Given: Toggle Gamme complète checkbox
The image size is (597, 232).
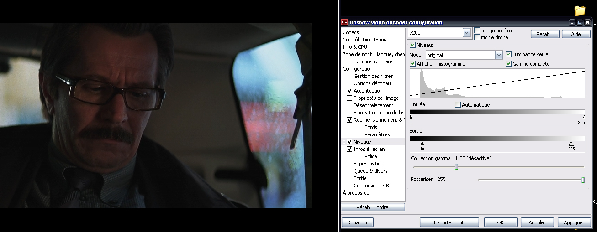Looking at the screenshot, I should coord(509,64).
